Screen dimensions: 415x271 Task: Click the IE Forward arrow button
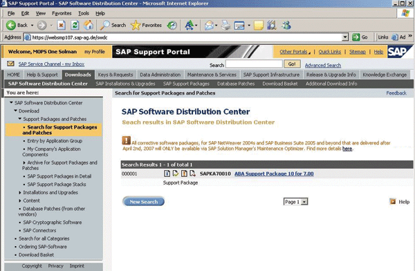tap(41, 26)
